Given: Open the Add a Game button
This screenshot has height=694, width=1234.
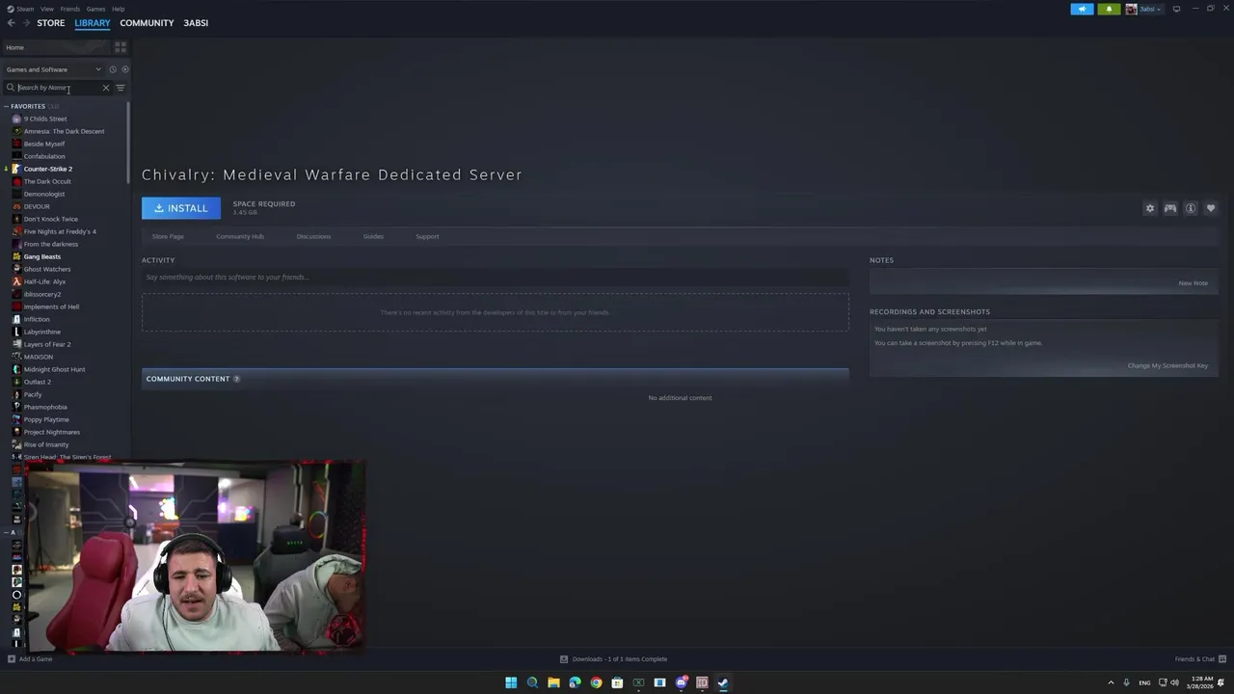Looking at the screenshot, I should [30, 659].
